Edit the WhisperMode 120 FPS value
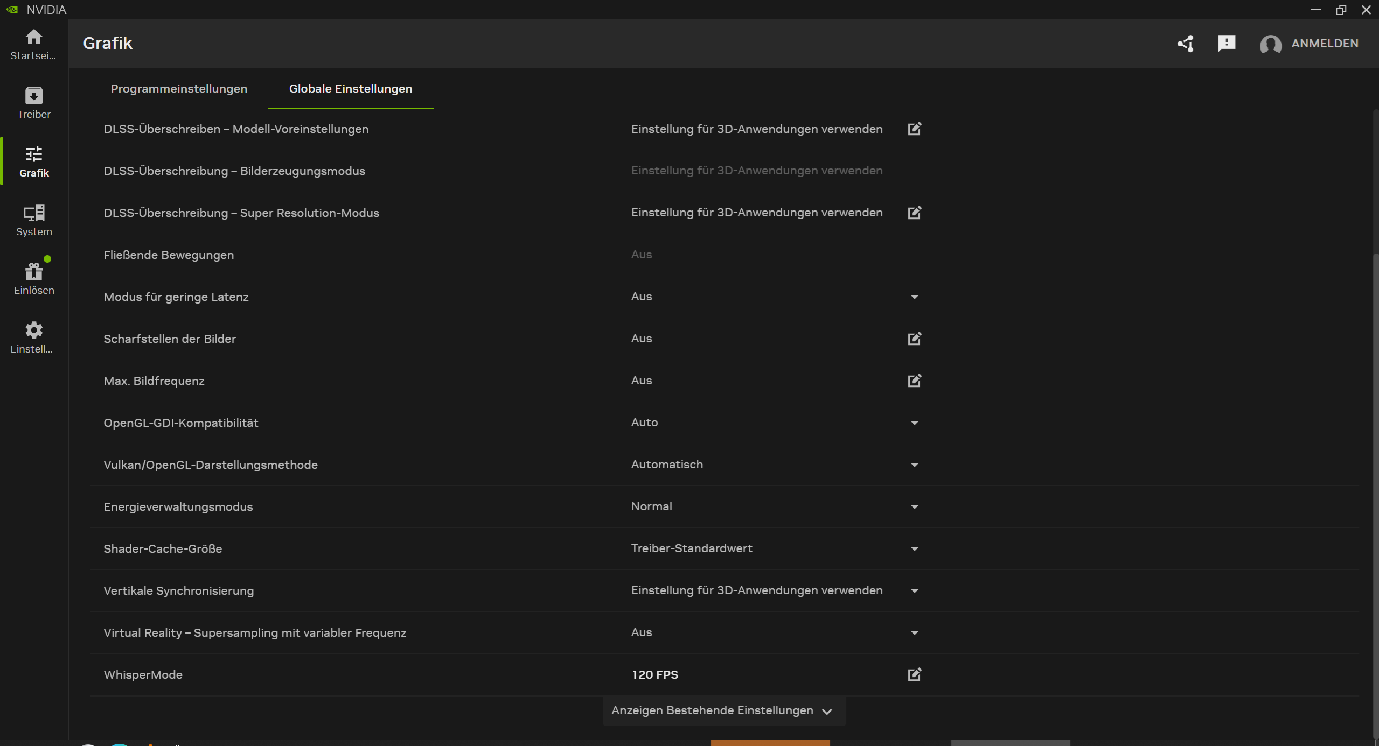This screenshot has height=746, width=1379. (x=914, y=675)
